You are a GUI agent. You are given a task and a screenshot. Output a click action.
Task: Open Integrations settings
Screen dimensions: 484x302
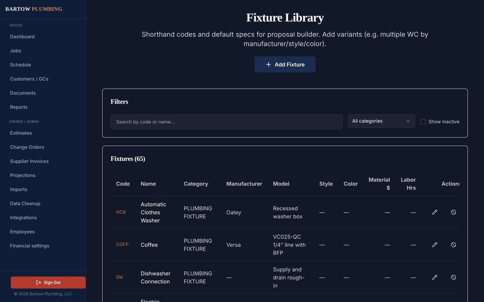point(24,217)
